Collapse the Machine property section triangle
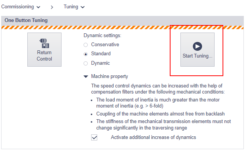Screen dimensions: 248x156 (86, 76)
